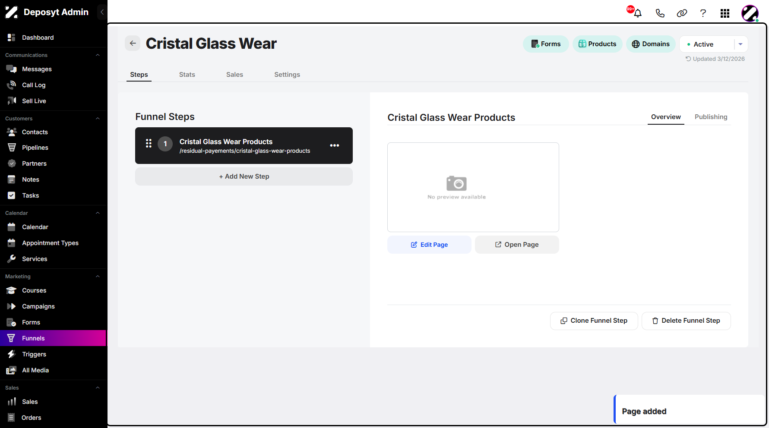Open the apps grid icon
The image size is (769, 428).
pos(725,13)
